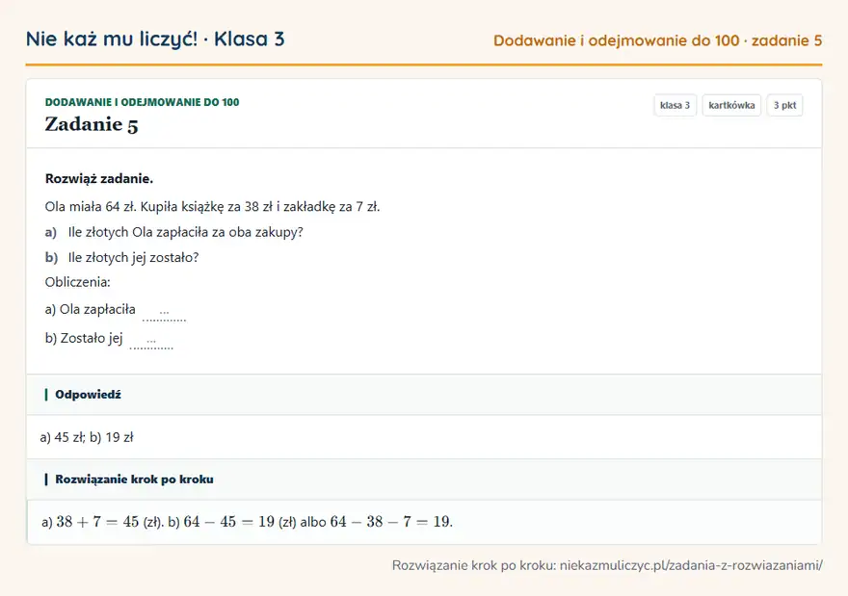Select sub-question a) about both purchases

coord(174,232)
